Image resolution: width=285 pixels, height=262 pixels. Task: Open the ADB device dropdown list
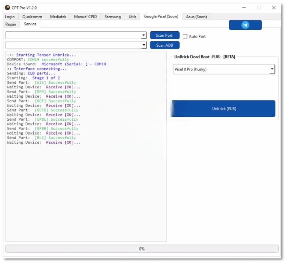click(144, 45)
